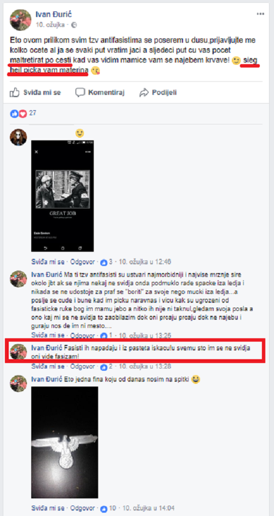The height and width of the screenshot is (516, 274).
Task: Open post author's profile picture at top
Action: click(x=20, y=20)
